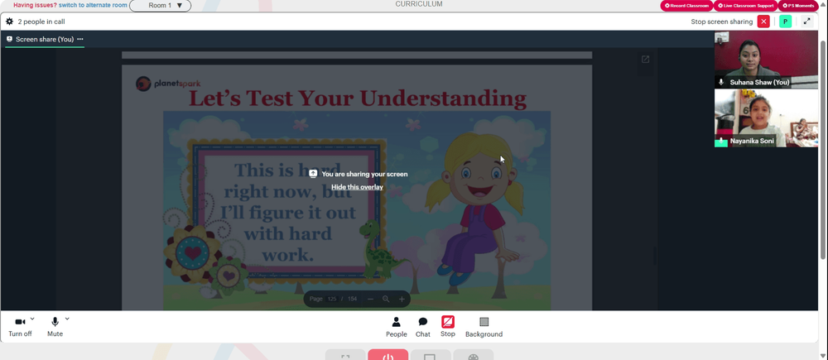This screenshot has height=360, width=828.
Task: Open call settings gear icon
Action: tap(9, 22)
